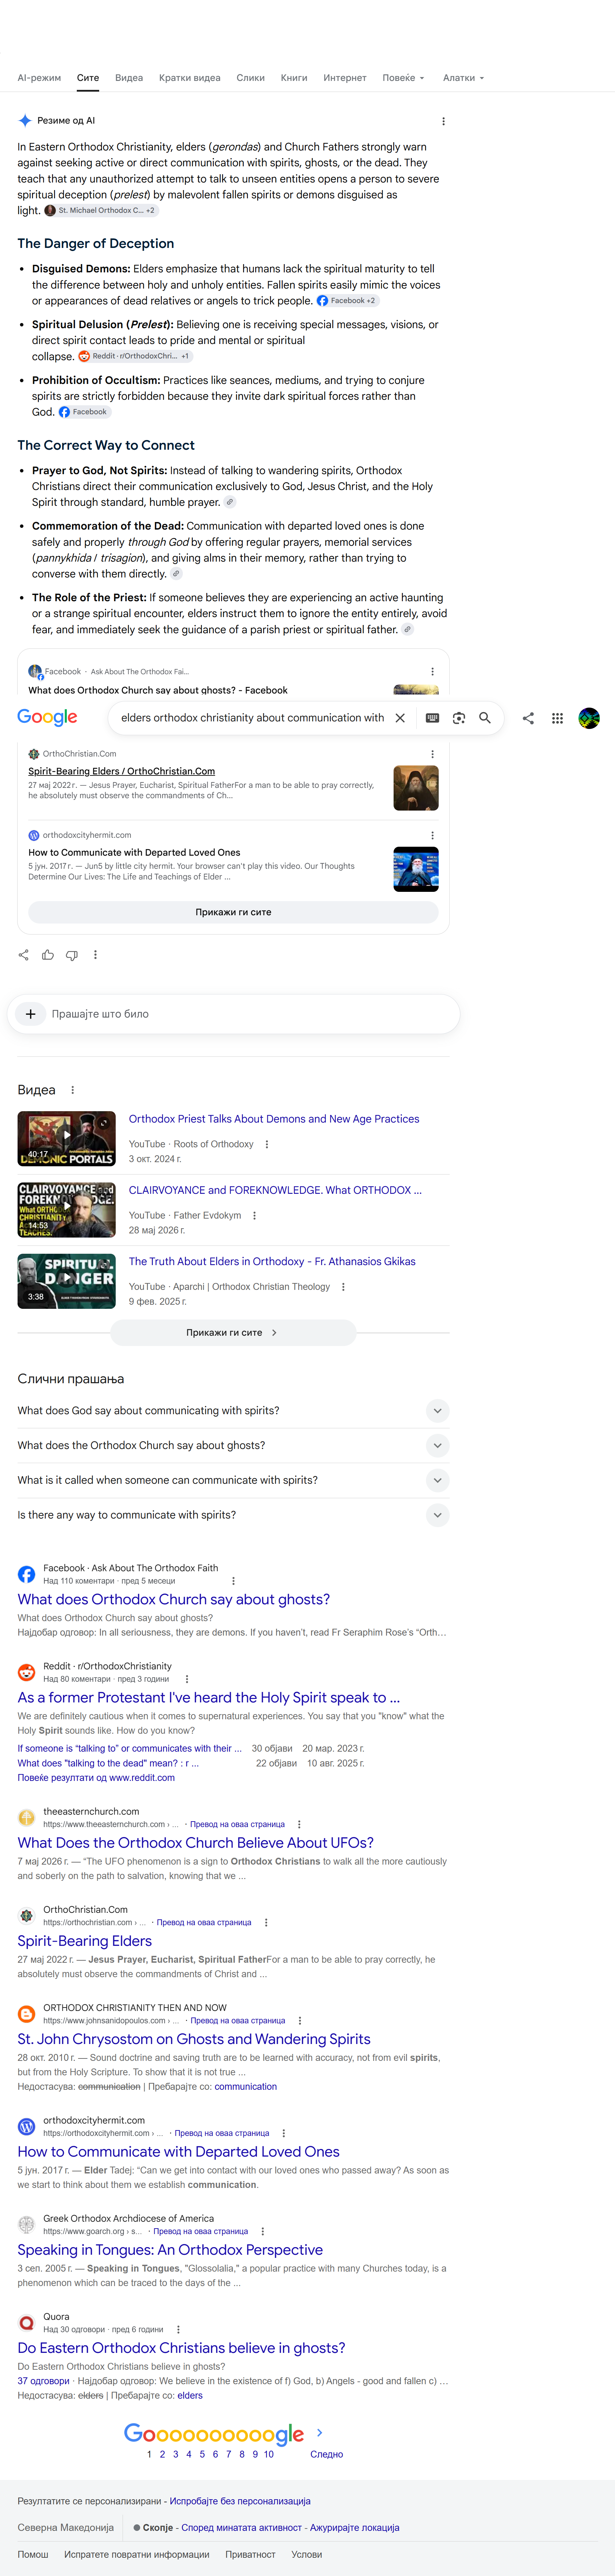The height and width of the screenshot is (2576, 615).
Task: Open the three-dot menu on the Facebook source card
Action: pos(432,672)
